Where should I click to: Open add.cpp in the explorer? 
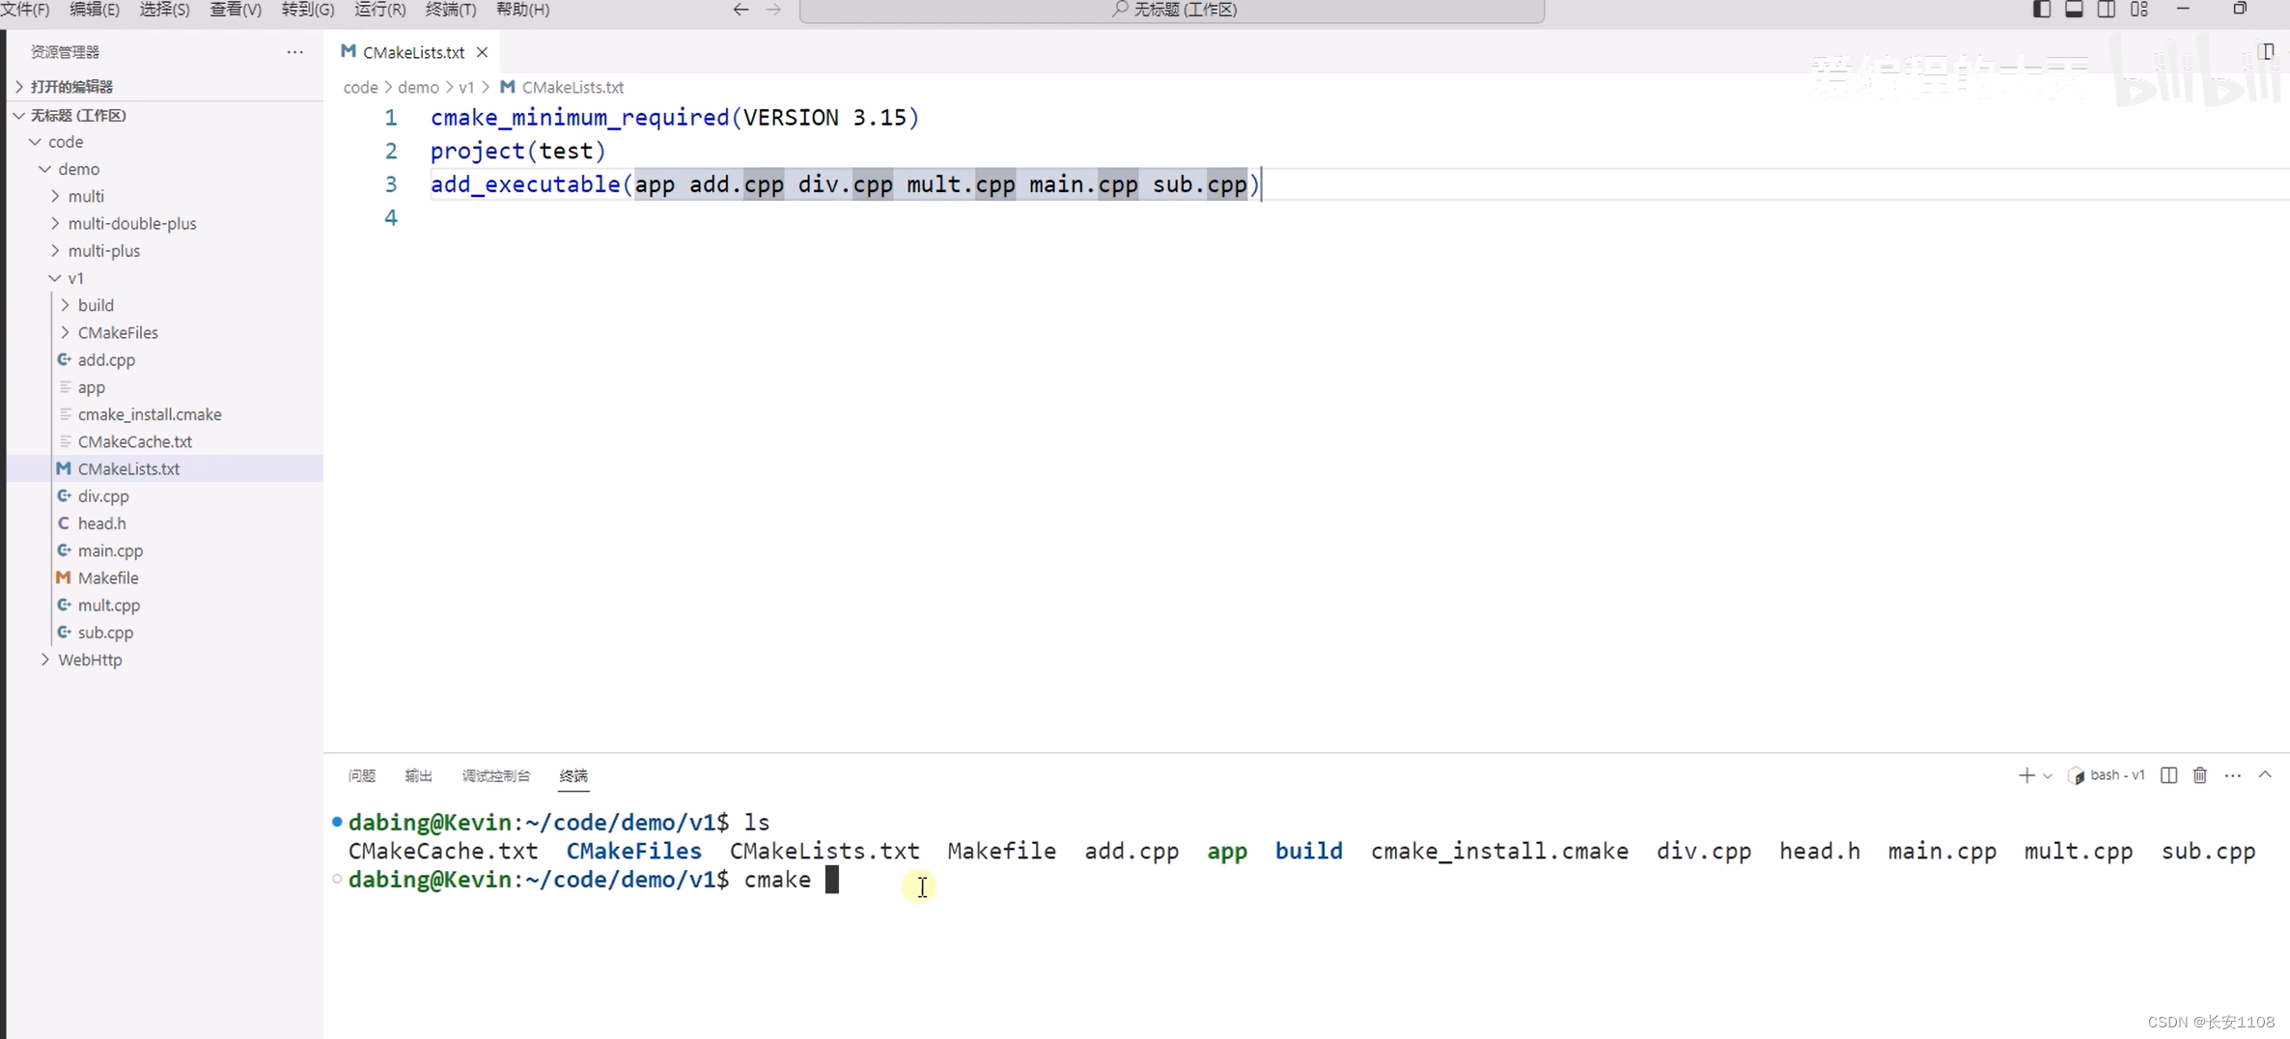coord(106,360)
